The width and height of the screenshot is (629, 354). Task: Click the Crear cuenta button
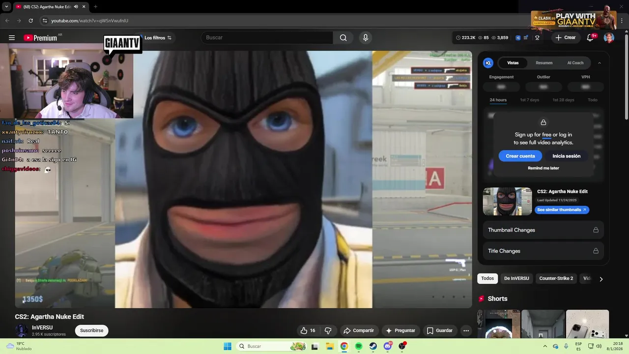tap(520, 156)
